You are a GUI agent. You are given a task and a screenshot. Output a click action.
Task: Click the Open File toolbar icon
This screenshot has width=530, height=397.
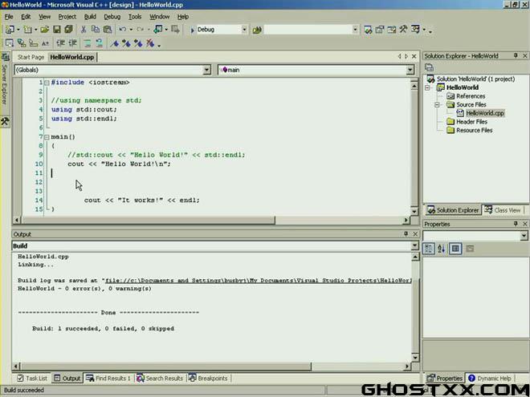click(45, 30)
